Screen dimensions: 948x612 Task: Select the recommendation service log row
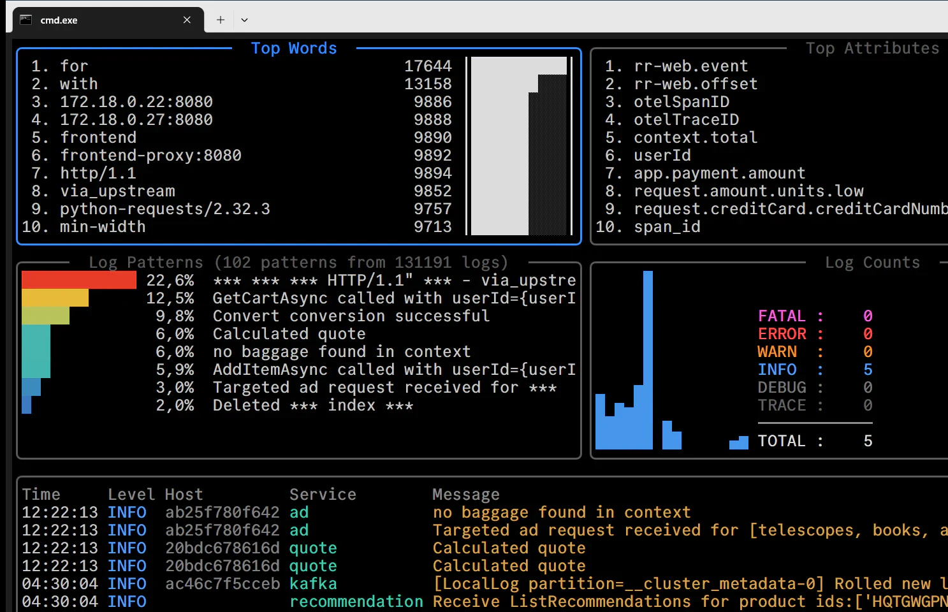tap(485, 602)
